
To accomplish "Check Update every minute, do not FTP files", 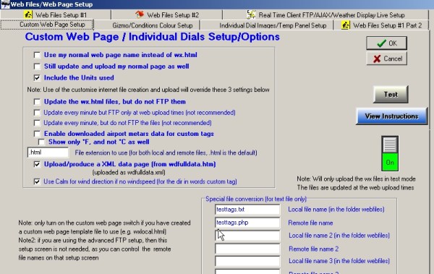I will pyautogui.click(x=37, y=123).
